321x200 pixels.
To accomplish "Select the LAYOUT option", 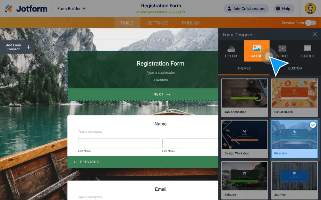I will tap(308, 51).
